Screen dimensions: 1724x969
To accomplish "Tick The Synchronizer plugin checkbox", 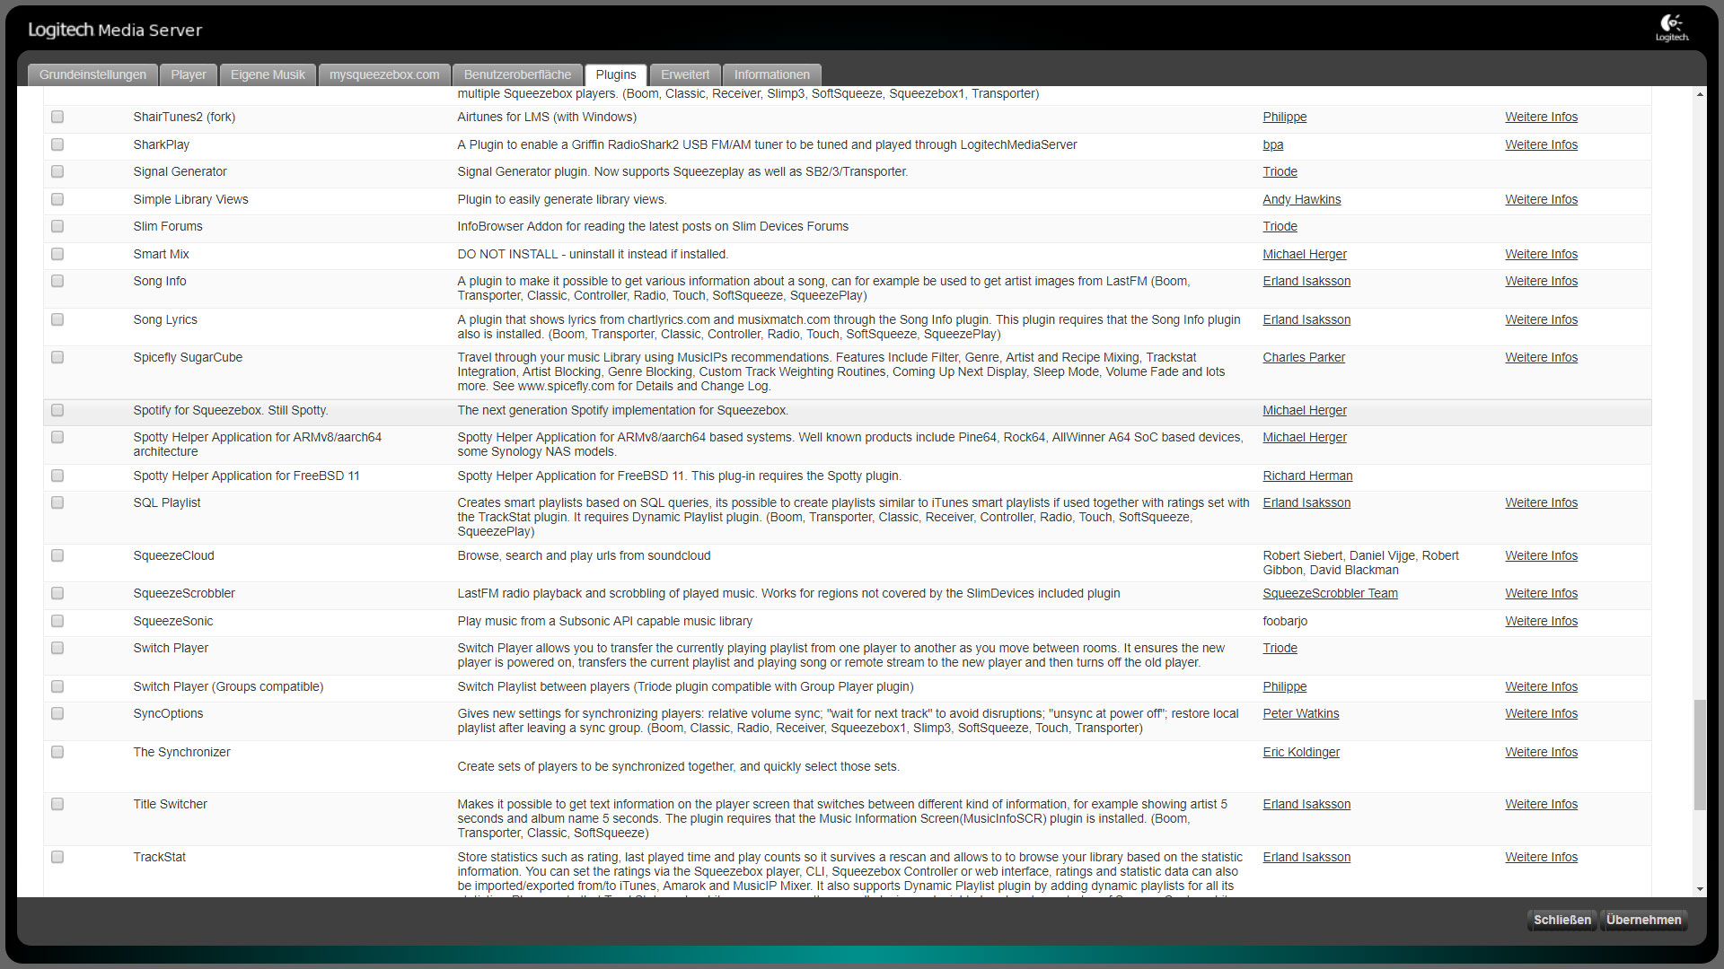I will pos(57,752).
